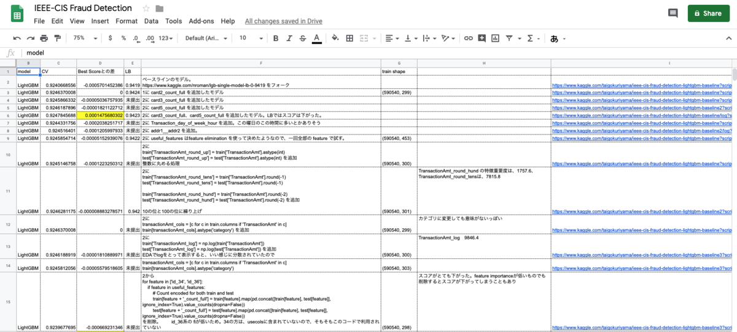737x332 pixels.
Task: Toggle bold formatting
Action: click(x=276, y=38)
